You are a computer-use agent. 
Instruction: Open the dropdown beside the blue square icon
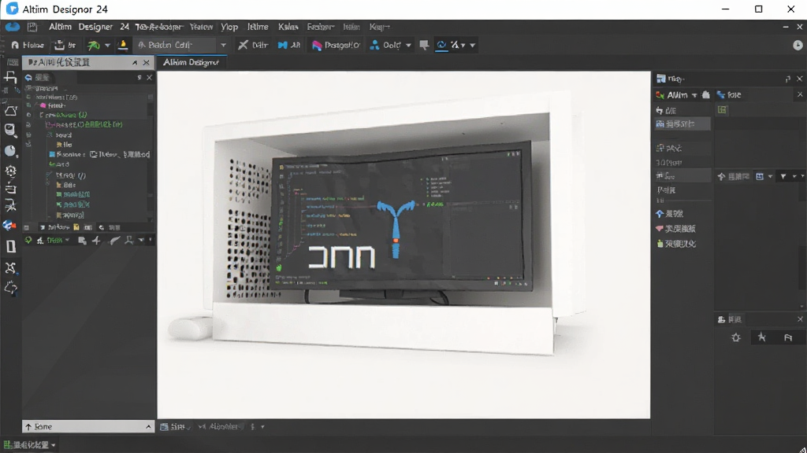(x=770, y=176)
